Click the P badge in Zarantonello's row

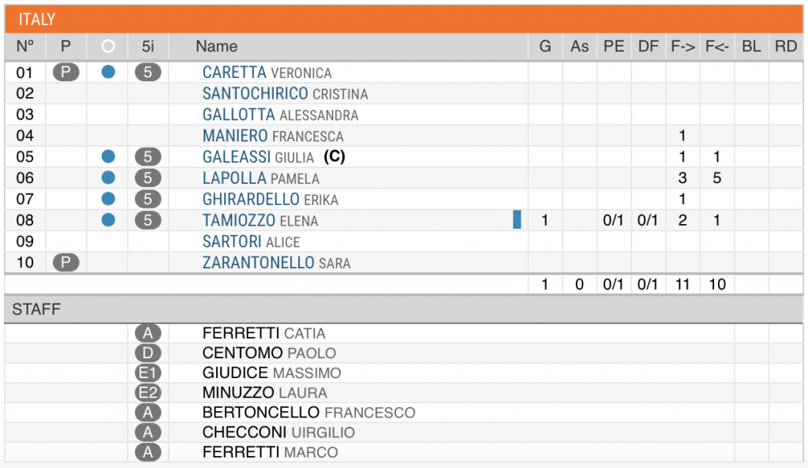click(66, 262)
